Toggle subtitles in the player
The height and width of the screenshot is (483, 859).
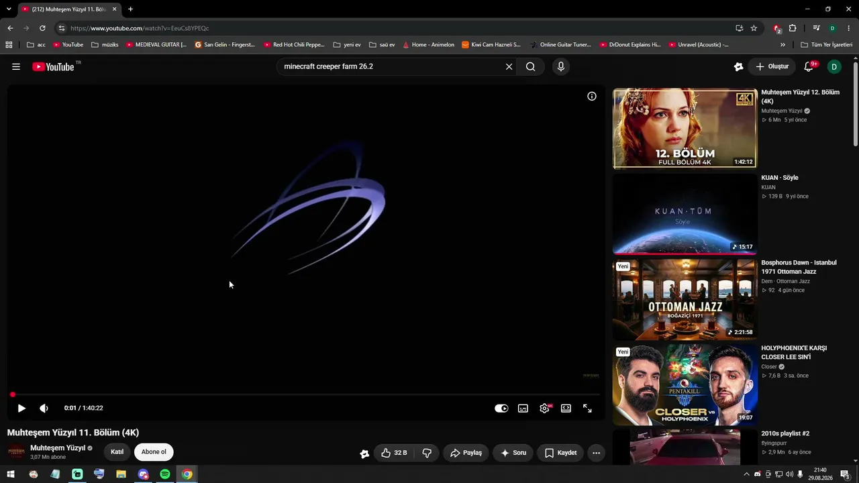[523, 408]
